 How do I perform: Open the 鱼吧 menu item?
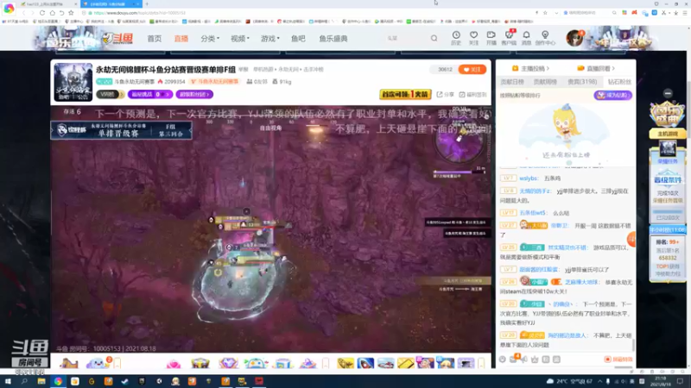pos(298,39)
